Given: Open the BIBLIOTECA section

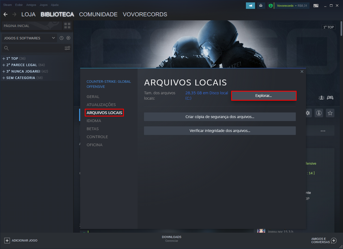Looking at the screenshot, I should pyautogui.click(x=57, y=14).
